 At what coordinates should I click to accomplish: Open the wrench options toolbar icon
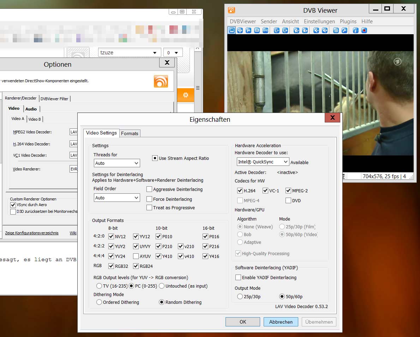pyautogui.click(x=344, y=30)
